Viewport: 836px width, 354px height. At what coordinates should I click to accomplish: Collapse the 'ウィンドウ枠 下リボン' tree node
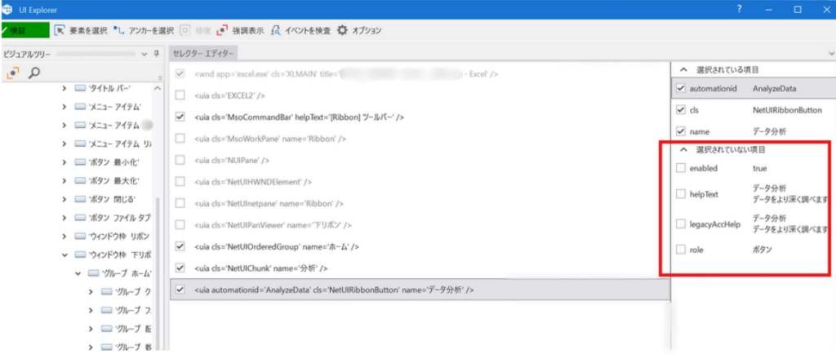pos(64,254)
